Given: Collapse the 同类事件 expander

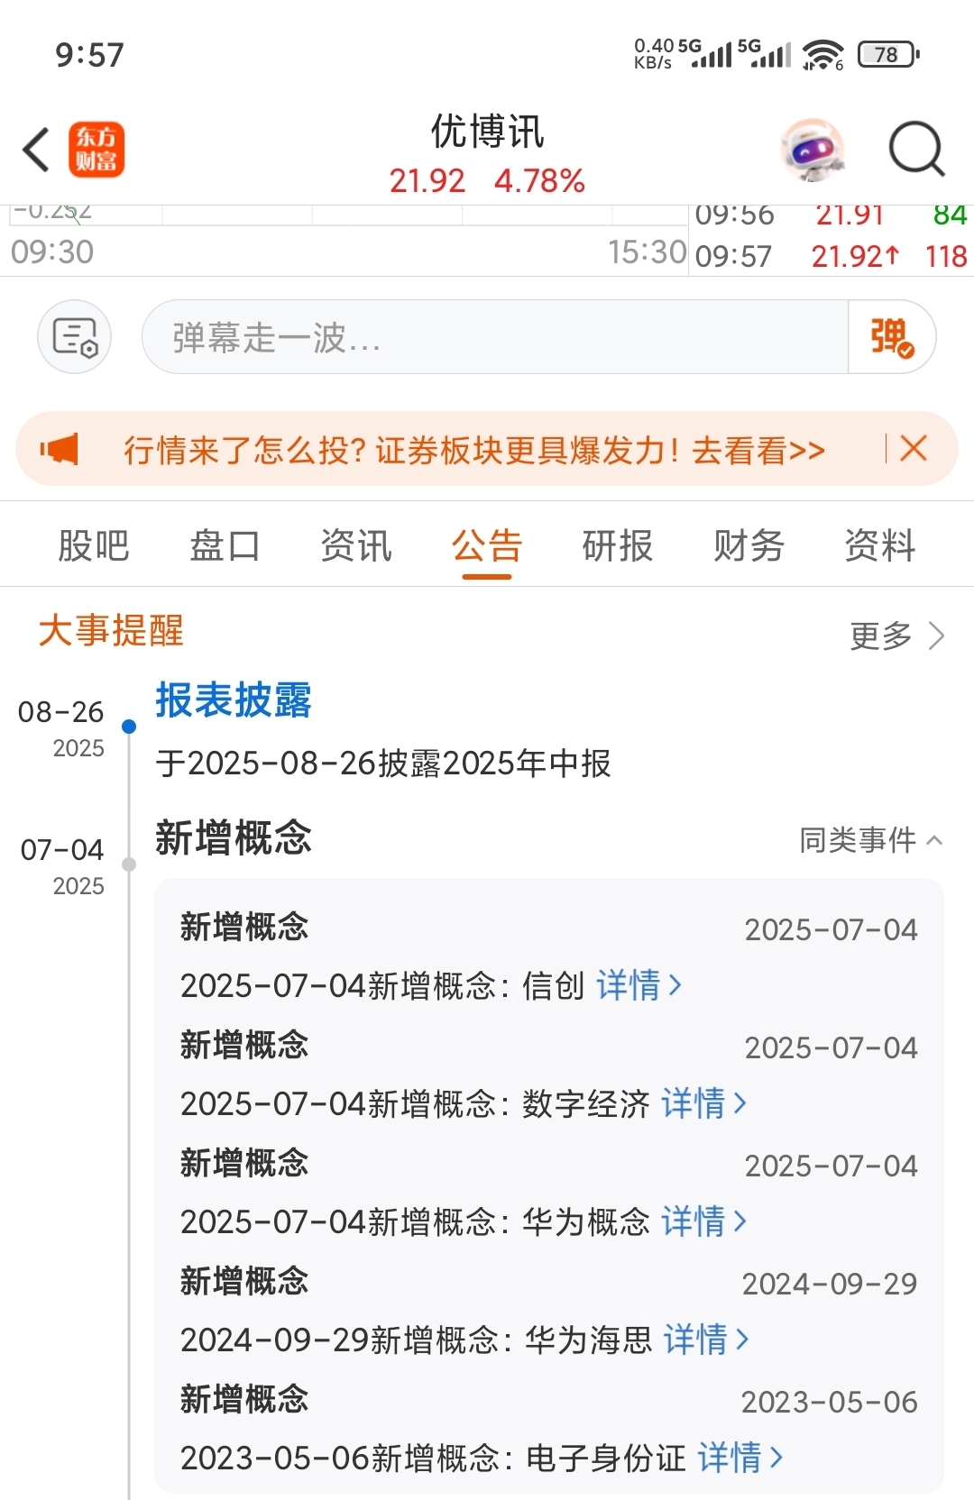Looking at the screenshot, I should click(x=871, y=840).
